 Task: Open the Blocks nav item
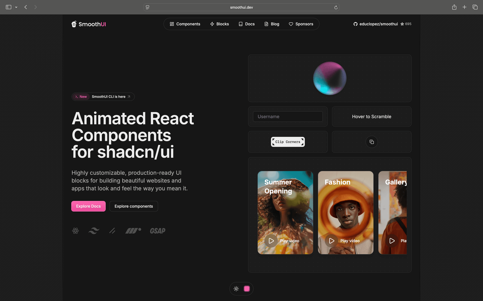pyautogui.click(x=219, y=24)
